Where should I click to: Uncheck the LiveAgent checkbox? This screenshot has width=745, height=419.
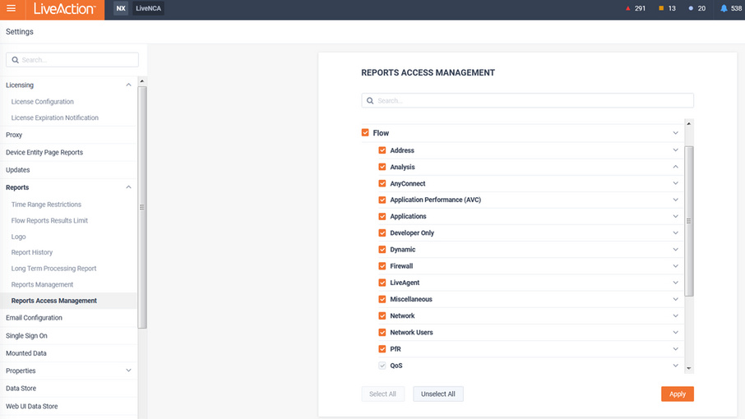coord(382,283)
